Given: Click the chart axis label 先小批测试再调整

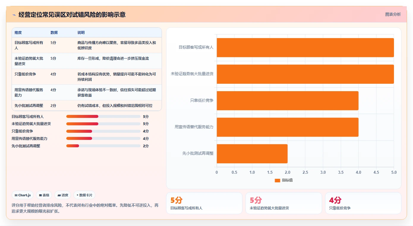Looking at the screenshot, I should click(x=198, y=154).
